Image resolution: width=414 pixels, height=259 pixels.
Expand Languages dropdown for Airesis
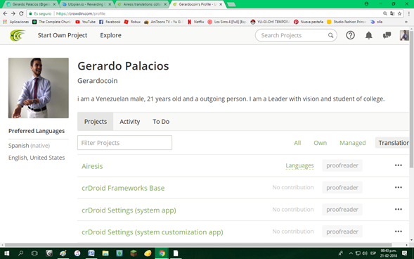pyautogui.click(x=299, y=165)
